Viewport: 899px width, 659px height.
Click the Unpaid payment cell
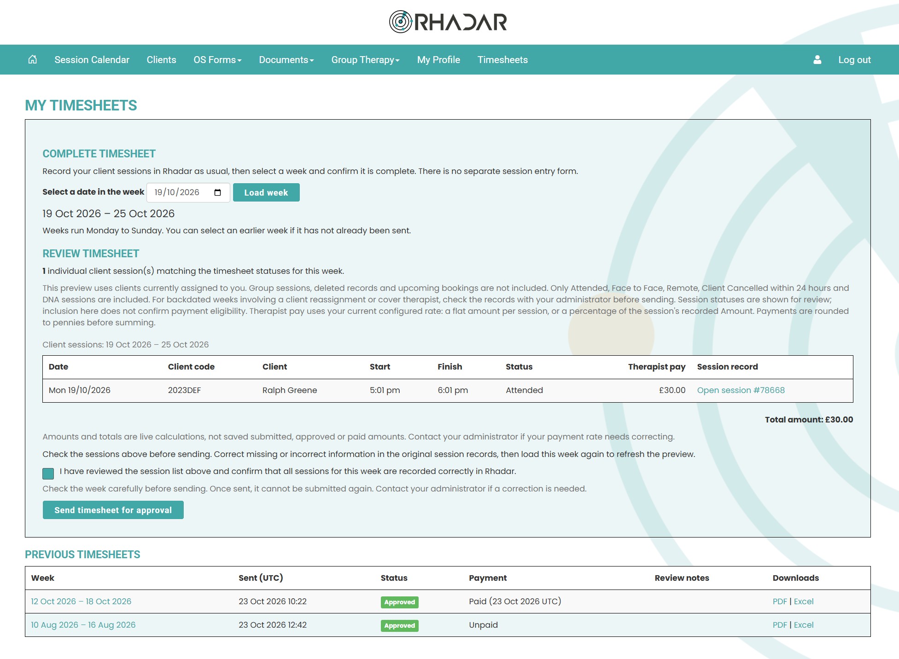(x=483, y=625)
